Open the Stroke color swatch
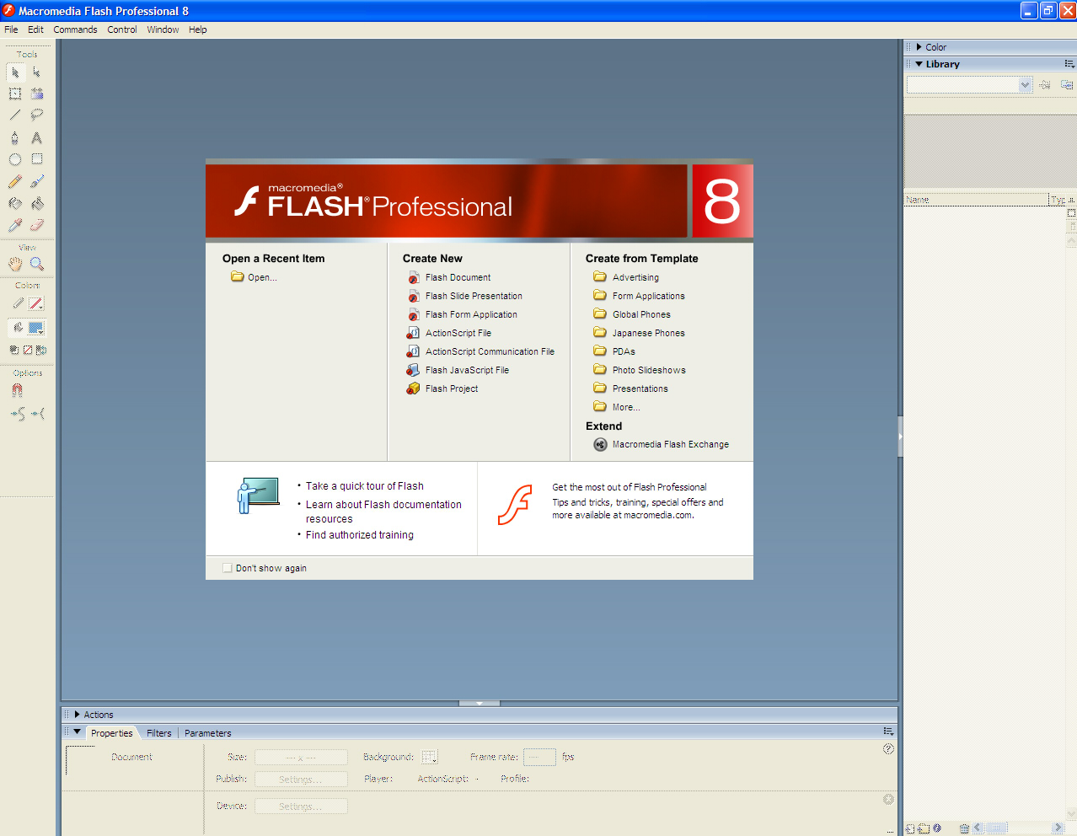Viewport: 1077px width, 836px height. pyautogui.click(x=36, y=303)
